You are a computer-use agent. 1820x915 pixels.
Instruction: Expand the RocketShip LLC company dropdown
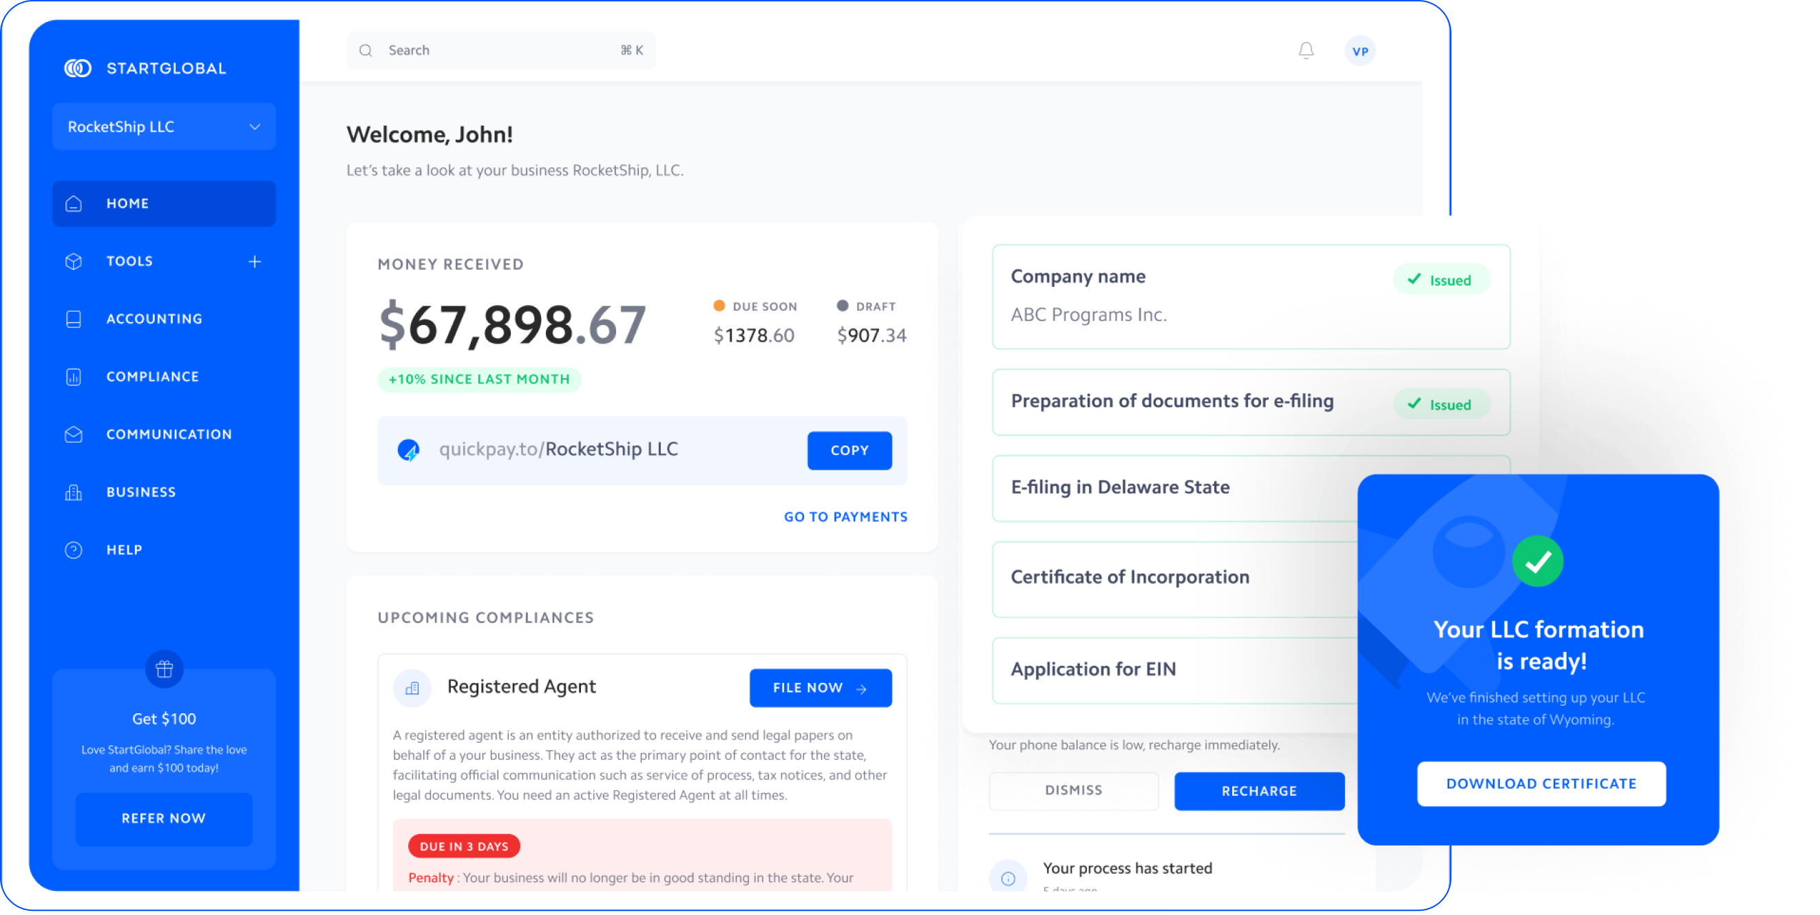point(164,127)
